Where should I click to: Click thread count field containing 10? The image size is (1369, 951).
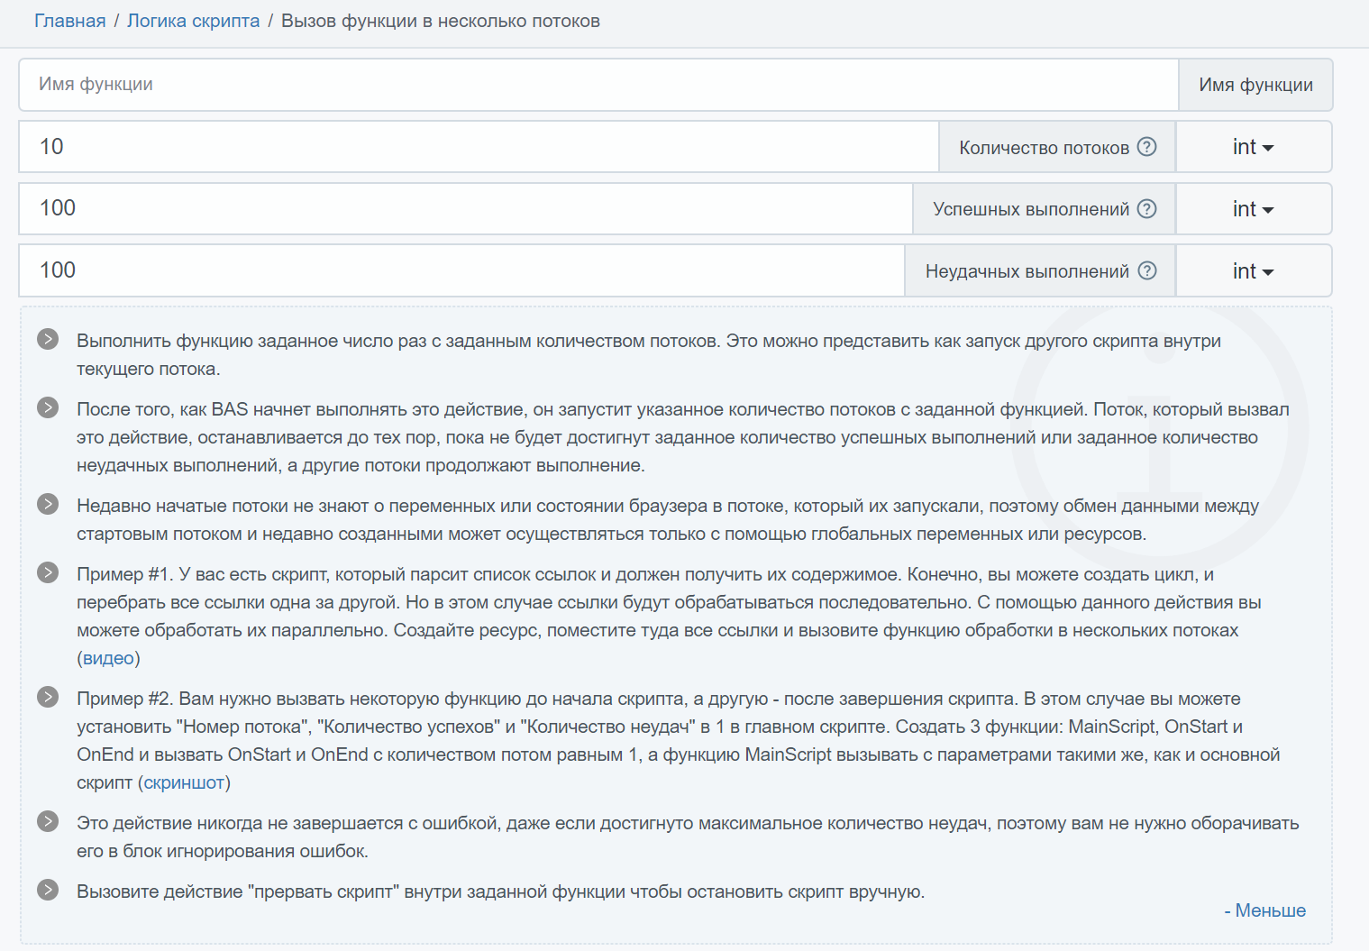point(479,147)
